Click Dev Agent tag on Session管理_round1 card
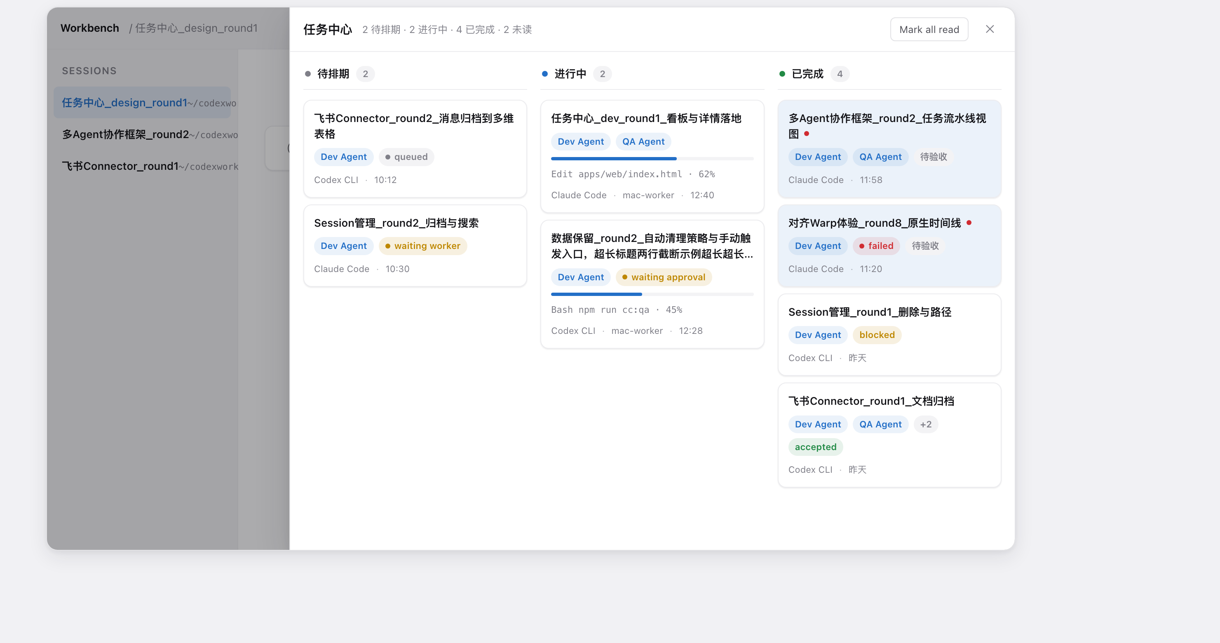Image resolution: width=1220 pixels, height=643 pixels. 817,335
